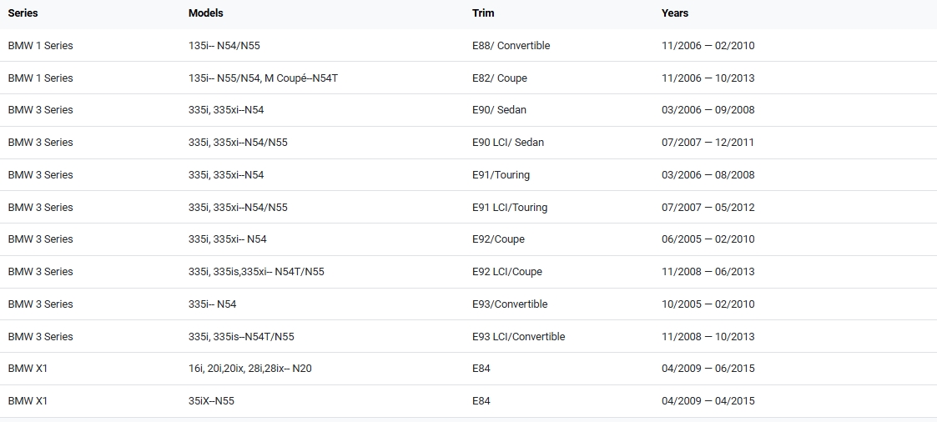Select the E92/Coupe trim cell
937x422 pixels.
[x=498, y=239]
